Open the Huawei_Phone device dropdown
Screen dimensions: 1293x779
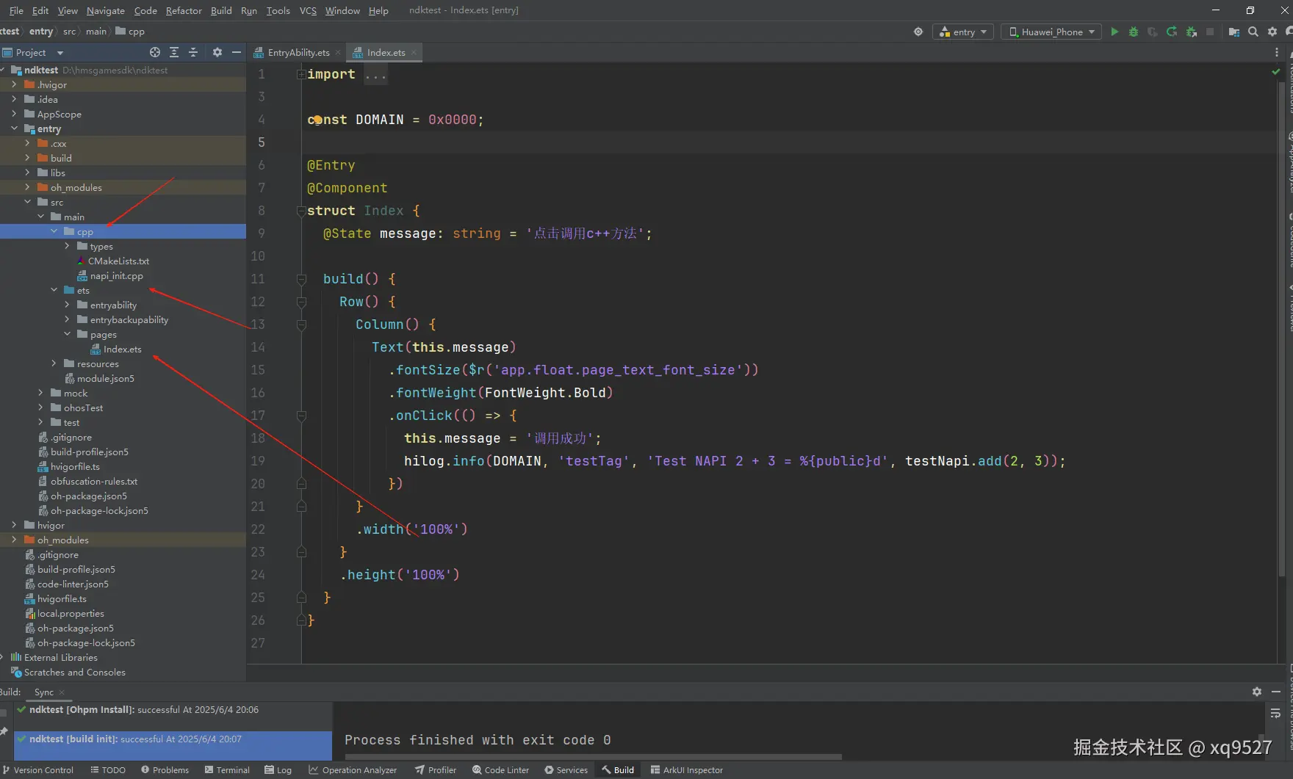[x=1051, y=32]
